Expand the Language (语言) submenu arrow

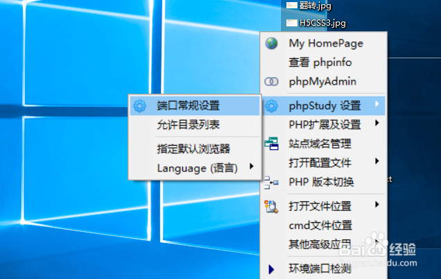(252, 166)
